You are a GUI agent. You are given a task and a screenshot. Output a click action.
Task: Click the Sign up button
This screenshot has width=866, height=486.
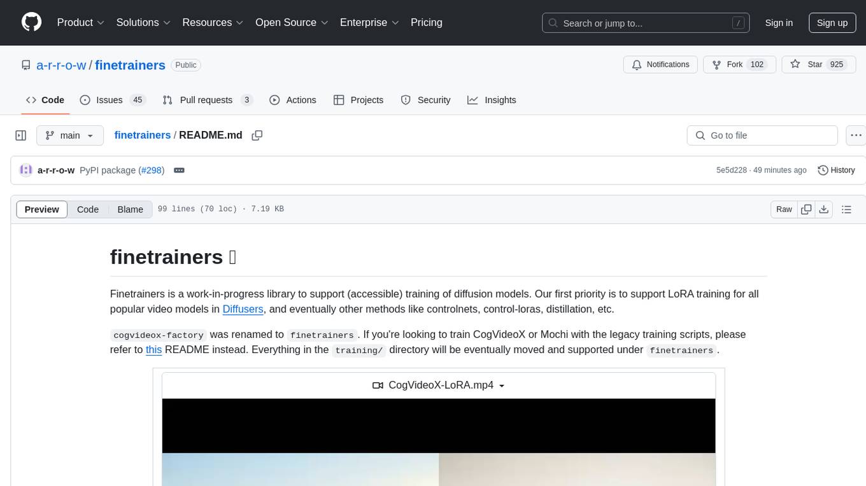(x=832, y=23)
